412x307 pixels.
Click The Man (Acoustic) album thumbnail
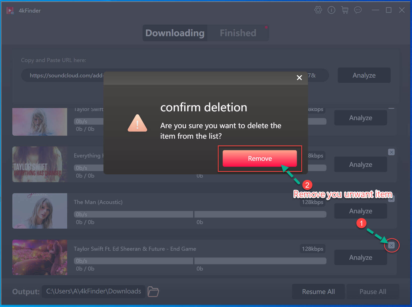(x=40, y=211)
